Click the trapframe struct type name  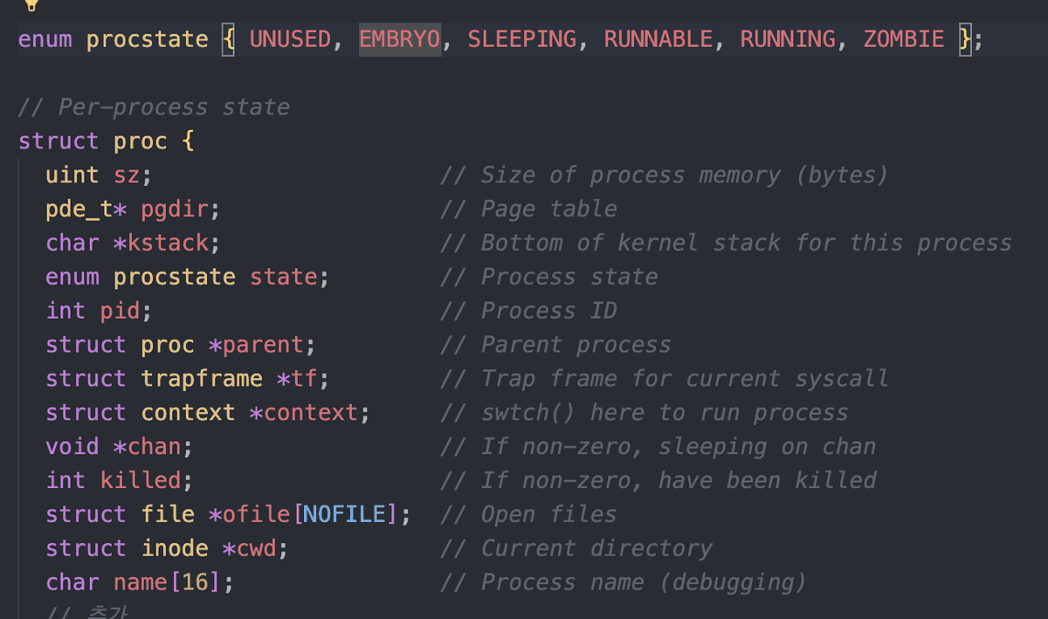(202, 378)
